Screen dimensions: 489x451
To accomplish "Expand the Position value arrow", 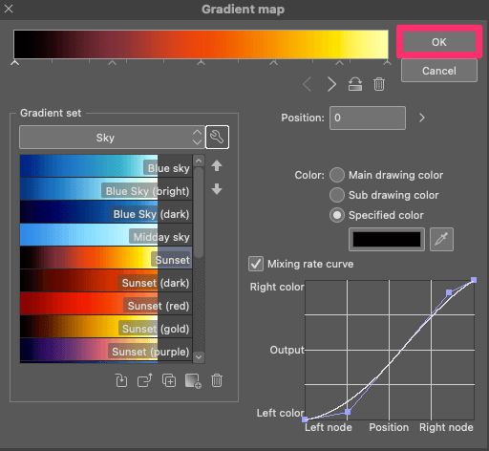I will [x=422, y=118].
